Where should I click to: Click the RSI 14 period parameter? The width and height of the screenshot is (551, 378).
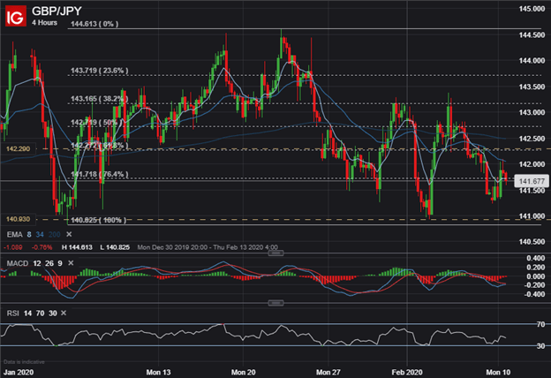(27, 314)
